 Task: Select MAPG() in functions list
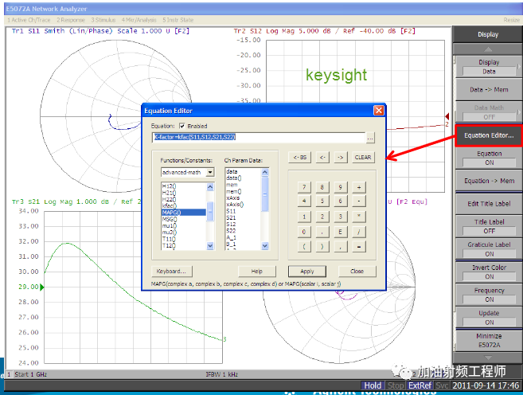tap(184, 213)
